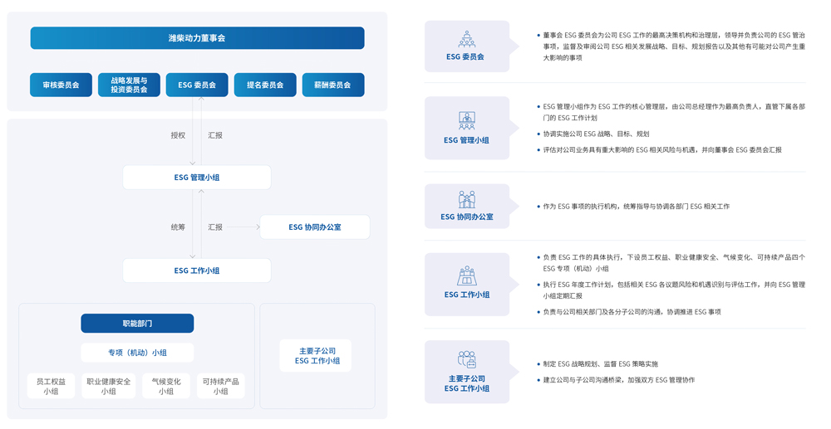Click the 审核委员会 box

tap(61, 85)
